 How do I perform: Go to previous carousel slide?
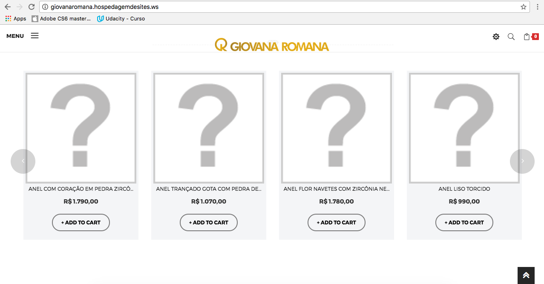[x=23, y=161]
